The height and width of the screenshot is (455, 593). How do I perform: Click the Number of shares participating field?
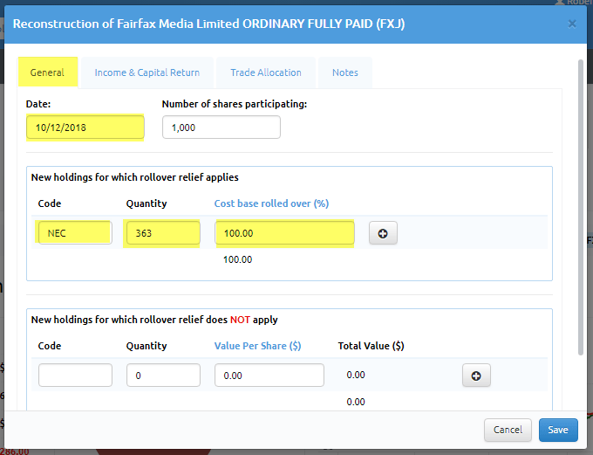(x=222, y=128)
